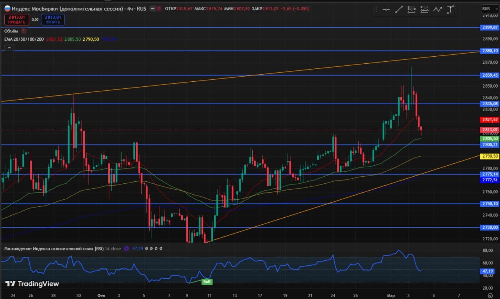The image size is (500, 299).
Task: Select the EMA 20/50/100/200 indicator legend
Action: 24,39
